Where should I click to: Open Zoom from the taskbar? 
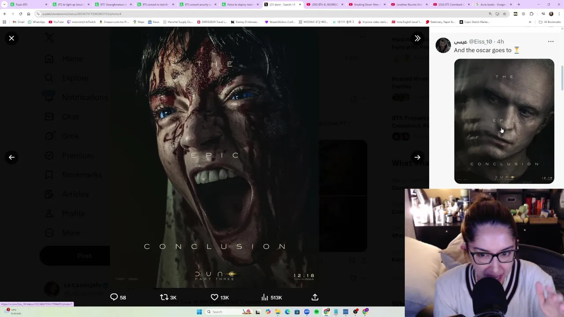pyautogui.click(x=307, y=312)
